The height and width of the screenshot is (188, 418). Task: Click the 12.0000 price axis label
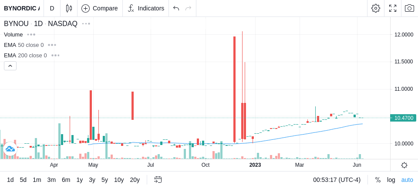pos(404,35)
